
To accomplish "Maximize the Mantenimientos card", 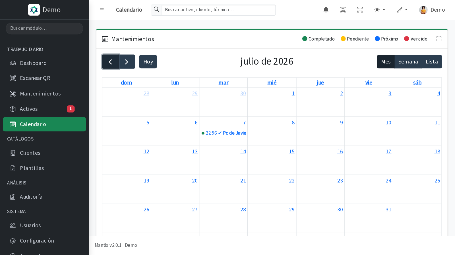I will tap(439, 39).
